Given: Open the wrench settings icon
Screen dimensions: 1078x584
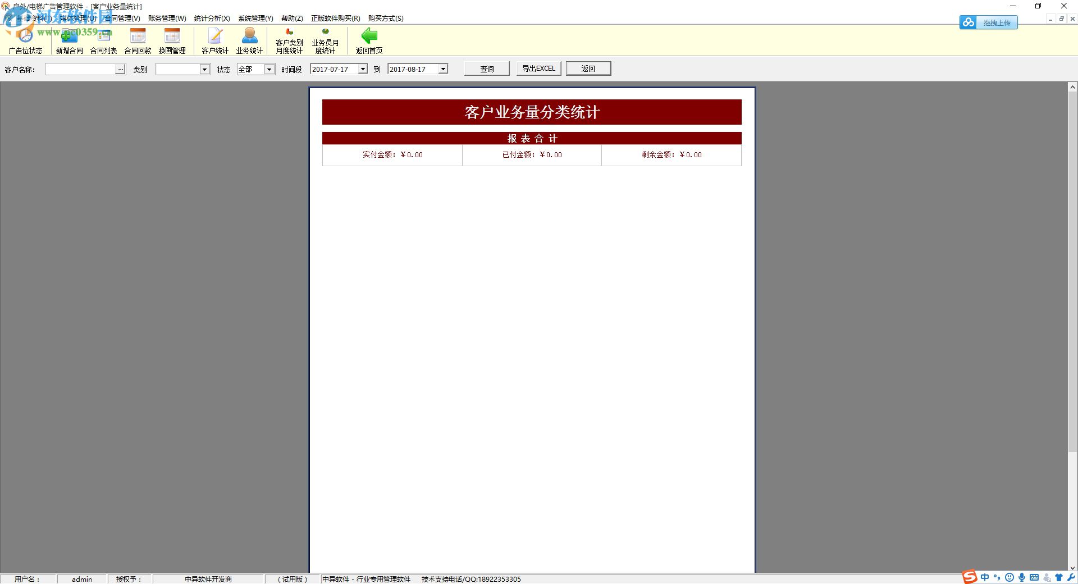Looking at the screenshot, I should coord(1071,577).
